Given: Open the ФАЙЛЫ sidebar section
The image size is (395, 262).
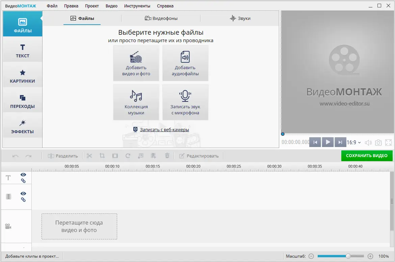Looking at the screenshot, I should (23, 24).
